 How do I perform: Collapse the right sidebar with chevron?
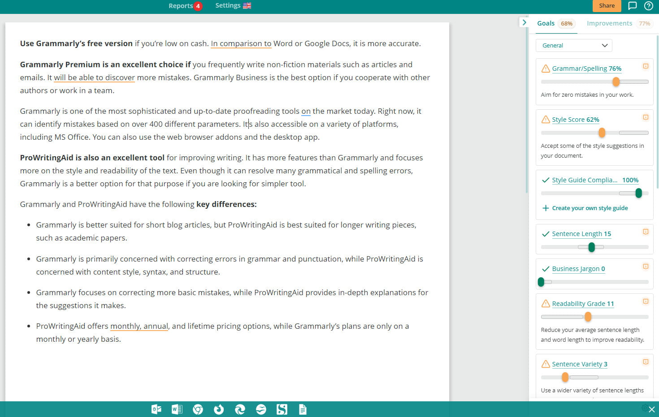[524, 22]
